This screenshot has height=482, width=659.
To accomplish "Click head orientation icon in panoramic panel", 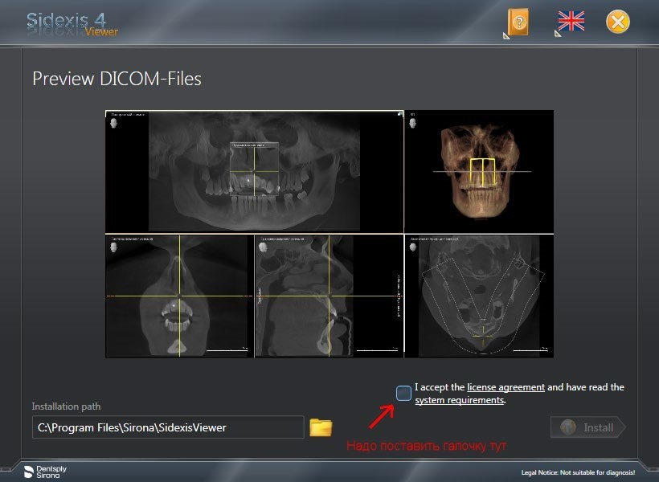I will [113, 125].
